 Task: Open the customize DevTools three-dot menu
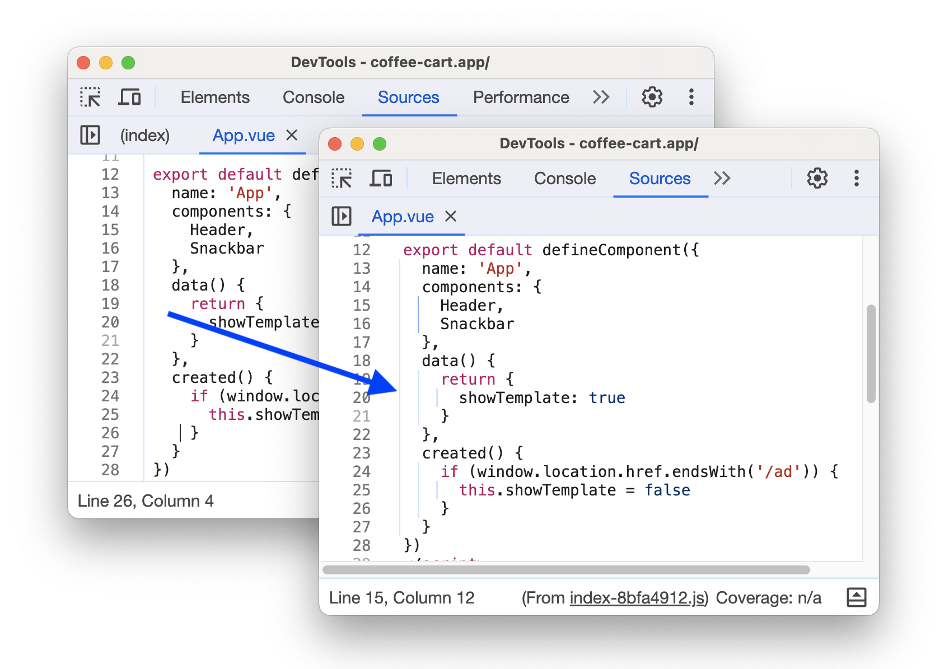click(x=856, y=178)
